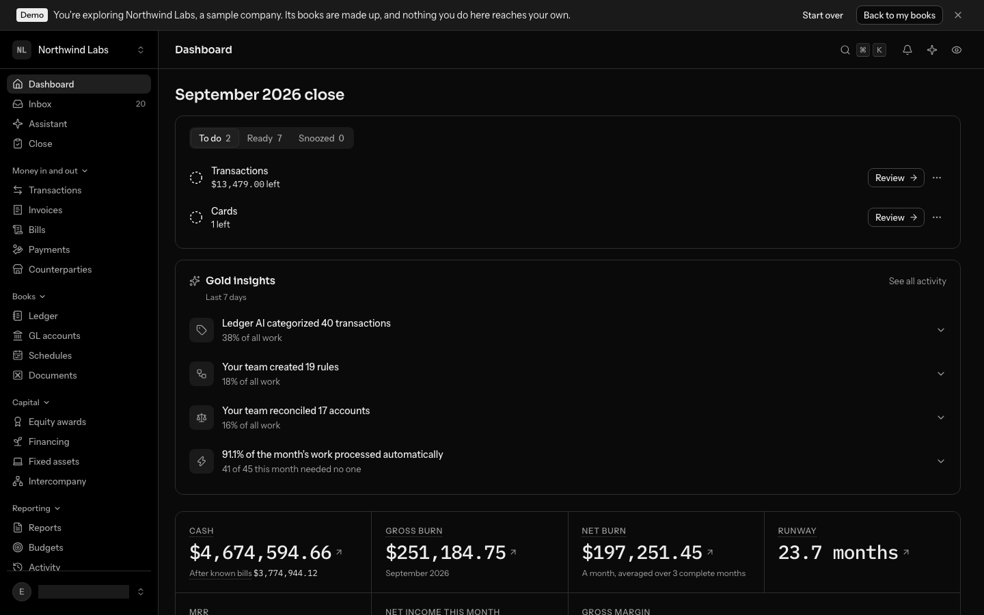The height and width of the screenshot is (615, 984).
Task: Open See all activity link
Action: [917, 281]
